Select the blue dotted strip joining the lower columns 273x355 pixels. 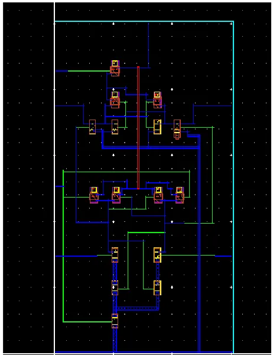coord(137,308)
